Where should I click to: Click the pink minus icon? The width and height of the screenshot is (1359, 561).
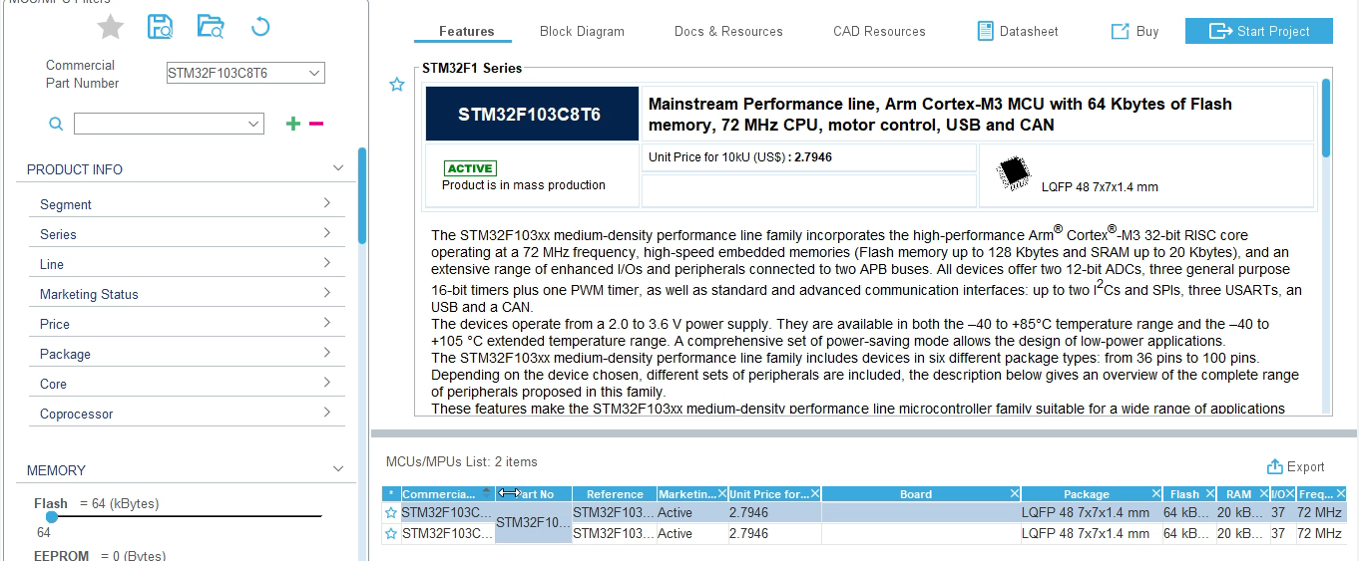(316, 124)
